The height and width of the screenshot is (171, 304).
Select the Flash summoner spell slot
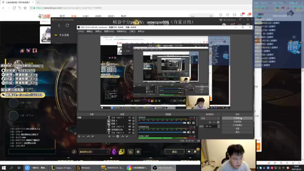pyautogui.click(x=122, y=152)
